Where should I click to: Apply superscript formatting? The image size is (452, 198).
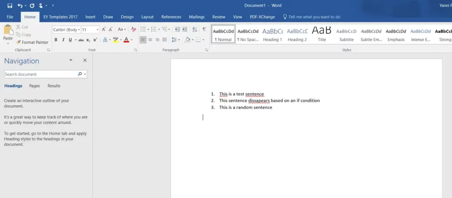95,40
